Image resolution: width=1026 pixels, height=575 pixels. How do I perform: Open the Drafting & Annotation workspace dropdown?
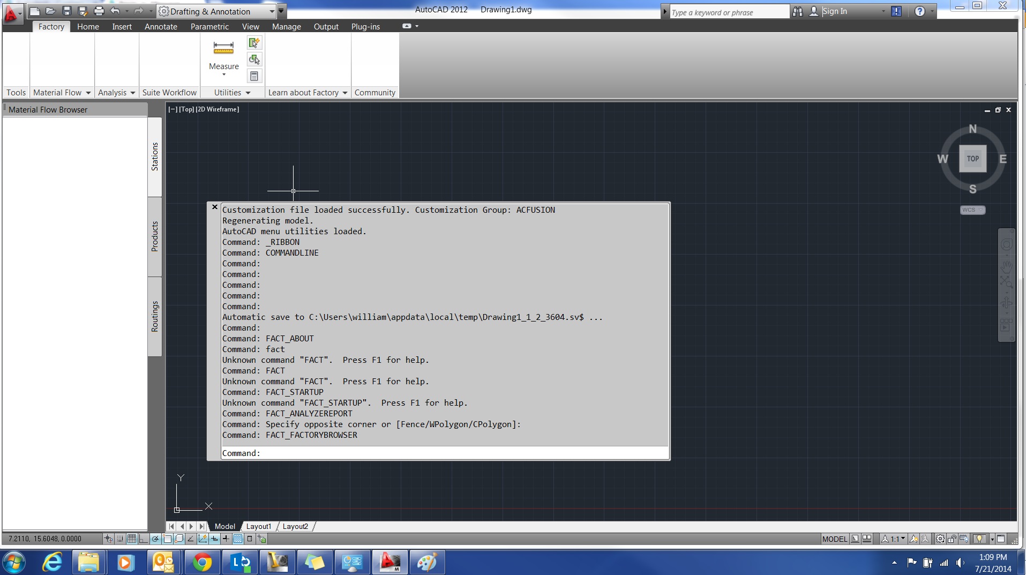pyautogui.click(x=272, y=11)
